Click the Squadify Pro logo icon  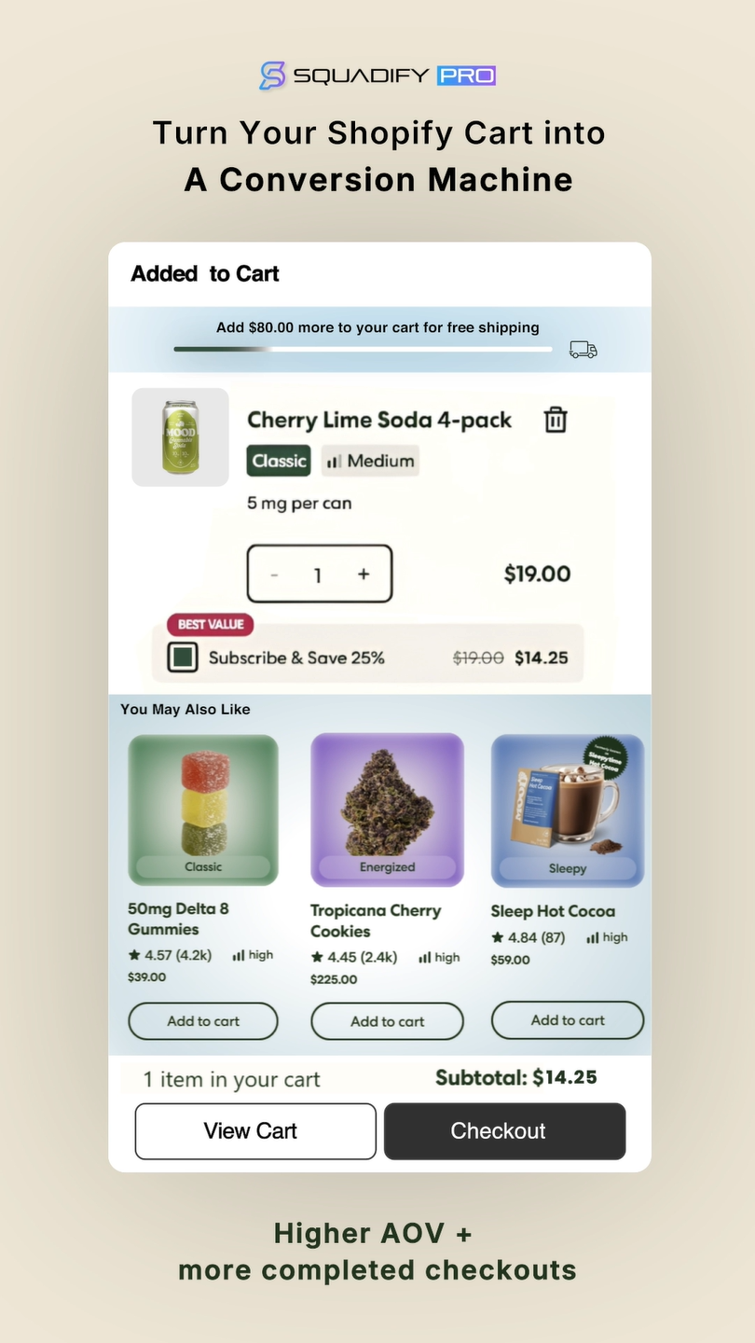point(272,76)
